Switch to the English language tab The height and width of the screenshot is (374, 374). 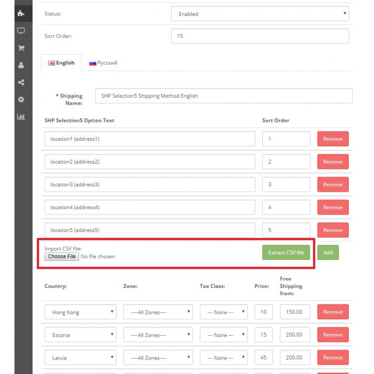(x=61, y=63)
